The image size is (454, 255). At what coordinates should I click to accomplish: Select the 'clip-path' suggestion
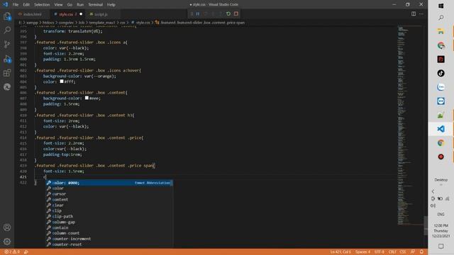[x=109, y=216]
